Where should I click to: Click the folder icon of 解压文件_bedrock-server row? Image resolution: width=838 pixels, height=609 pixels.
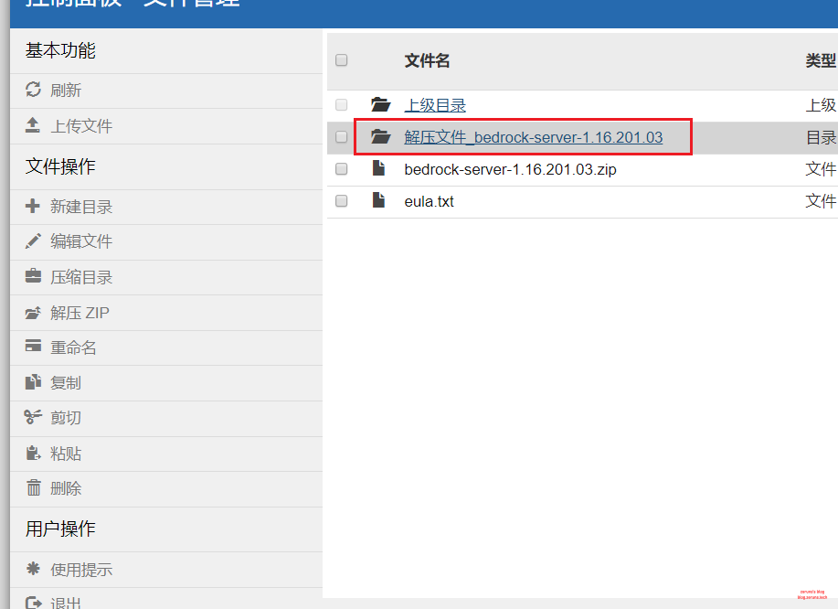click(380, 136)
